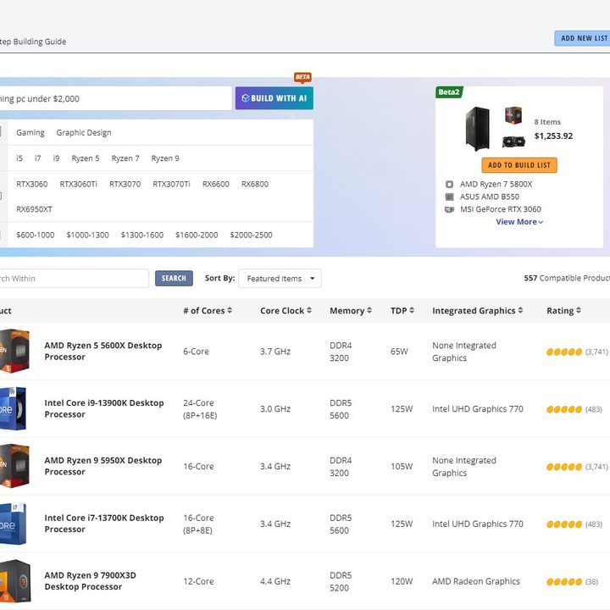Viewport: 610px width, 610px height.
Task: Click the GPU icon beside MSI GeForce RTX 3060
Action: coord(449,209)
